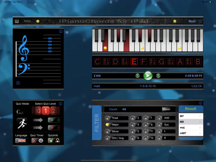Screen dimensions: 216x162
Task: Enable the Sus filter option
Action: [166, 125]
